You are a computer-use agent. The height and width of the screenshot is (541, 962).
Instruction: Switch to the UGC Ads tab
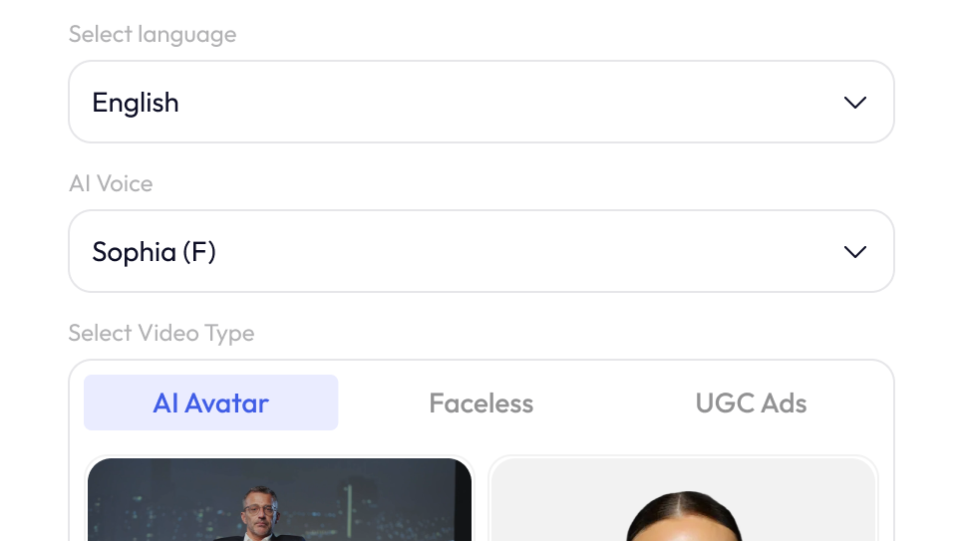pos(751,404)
